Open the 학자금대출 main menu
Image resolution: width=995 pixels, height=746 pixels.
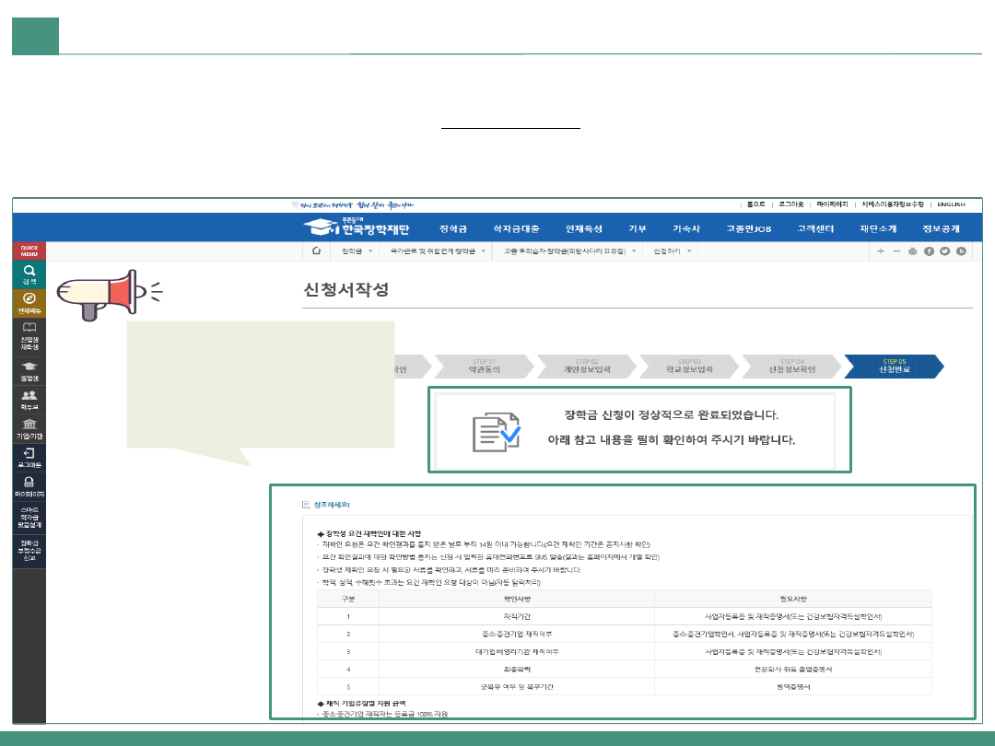coord(516,229)
